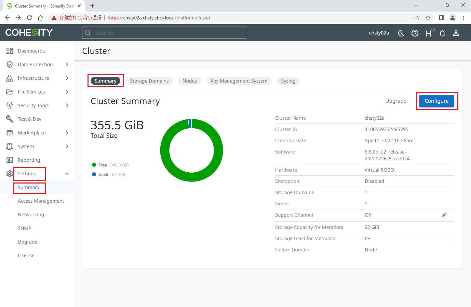Edit Support Channel with pencil icon
Viewport: 471px width, 307px height.
[x=444, y=215]
